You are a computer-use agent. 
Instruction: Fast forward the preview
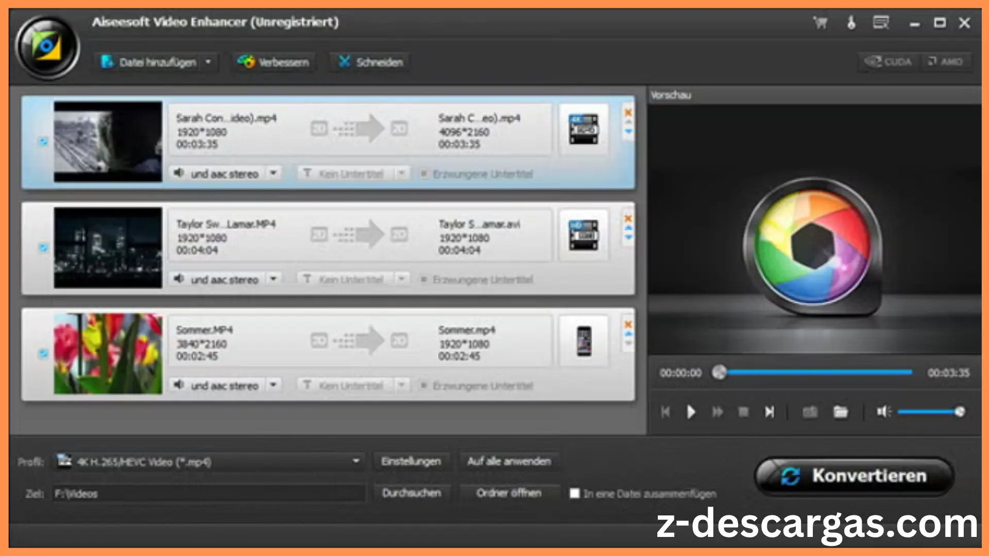coord(717,412)
